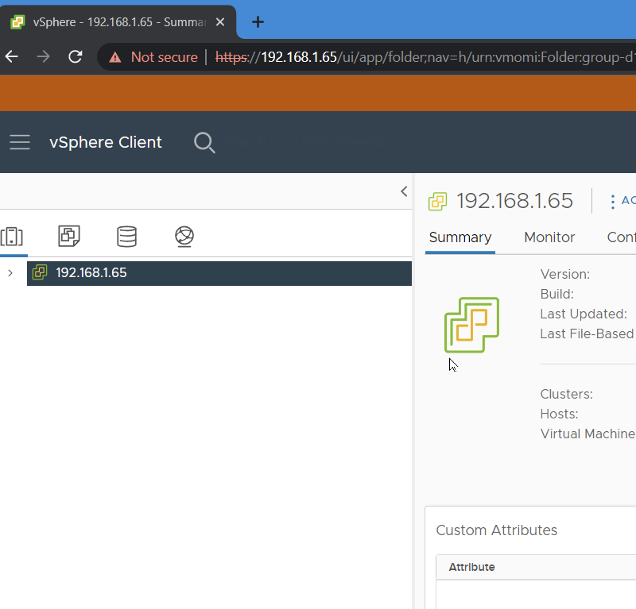Open the Hosts and Clusters inventory view
The height and width of the screenshot is (609, 636).
(x=12, y=237)
